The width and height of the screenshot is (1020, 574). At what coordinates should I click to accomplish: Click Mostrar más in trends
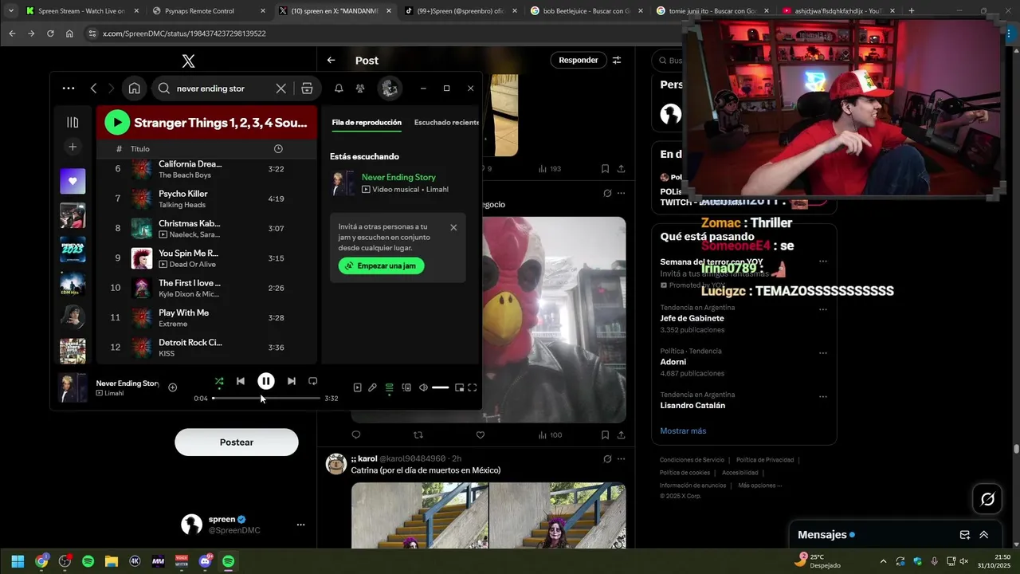click(x=683, y=431)
